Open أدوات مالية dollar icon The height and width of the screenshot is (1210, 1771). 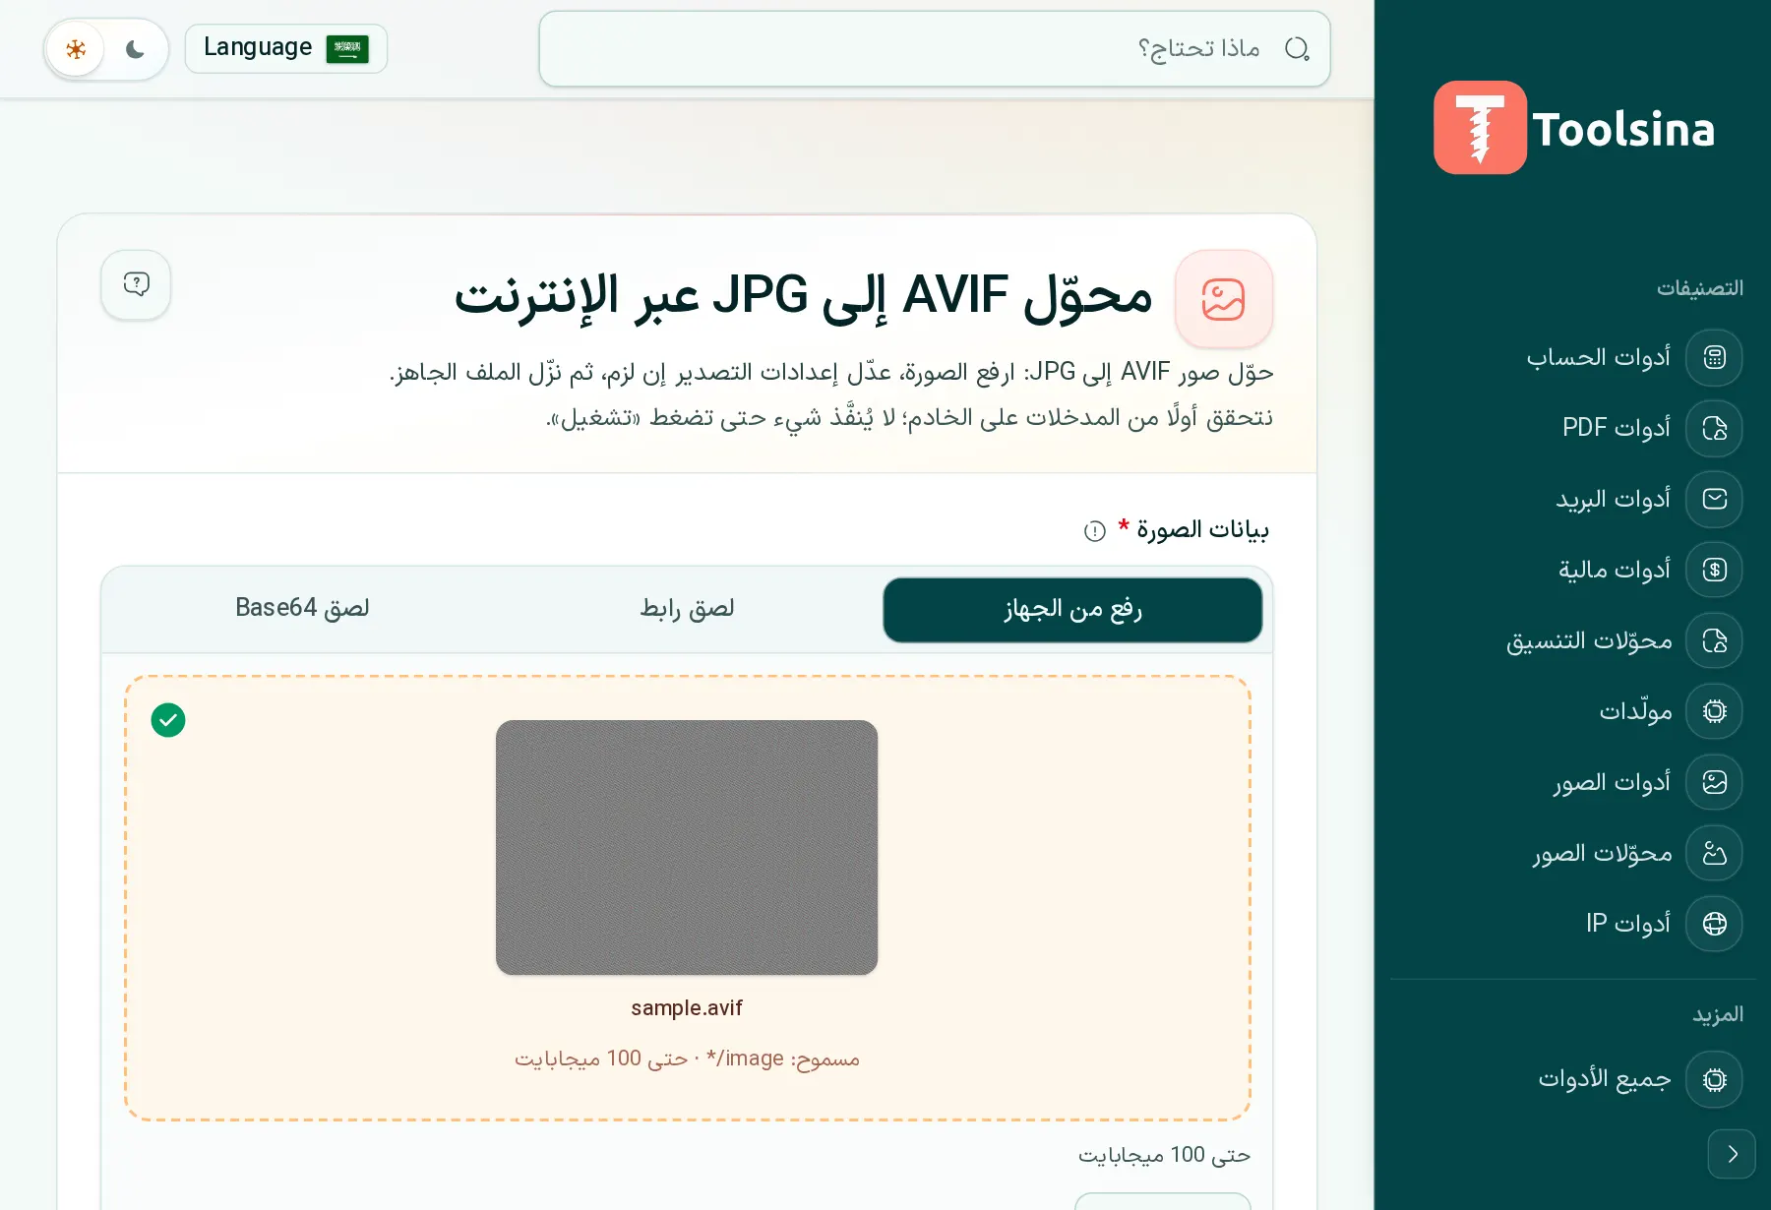pyautogui.click(x=1714, y=570)
